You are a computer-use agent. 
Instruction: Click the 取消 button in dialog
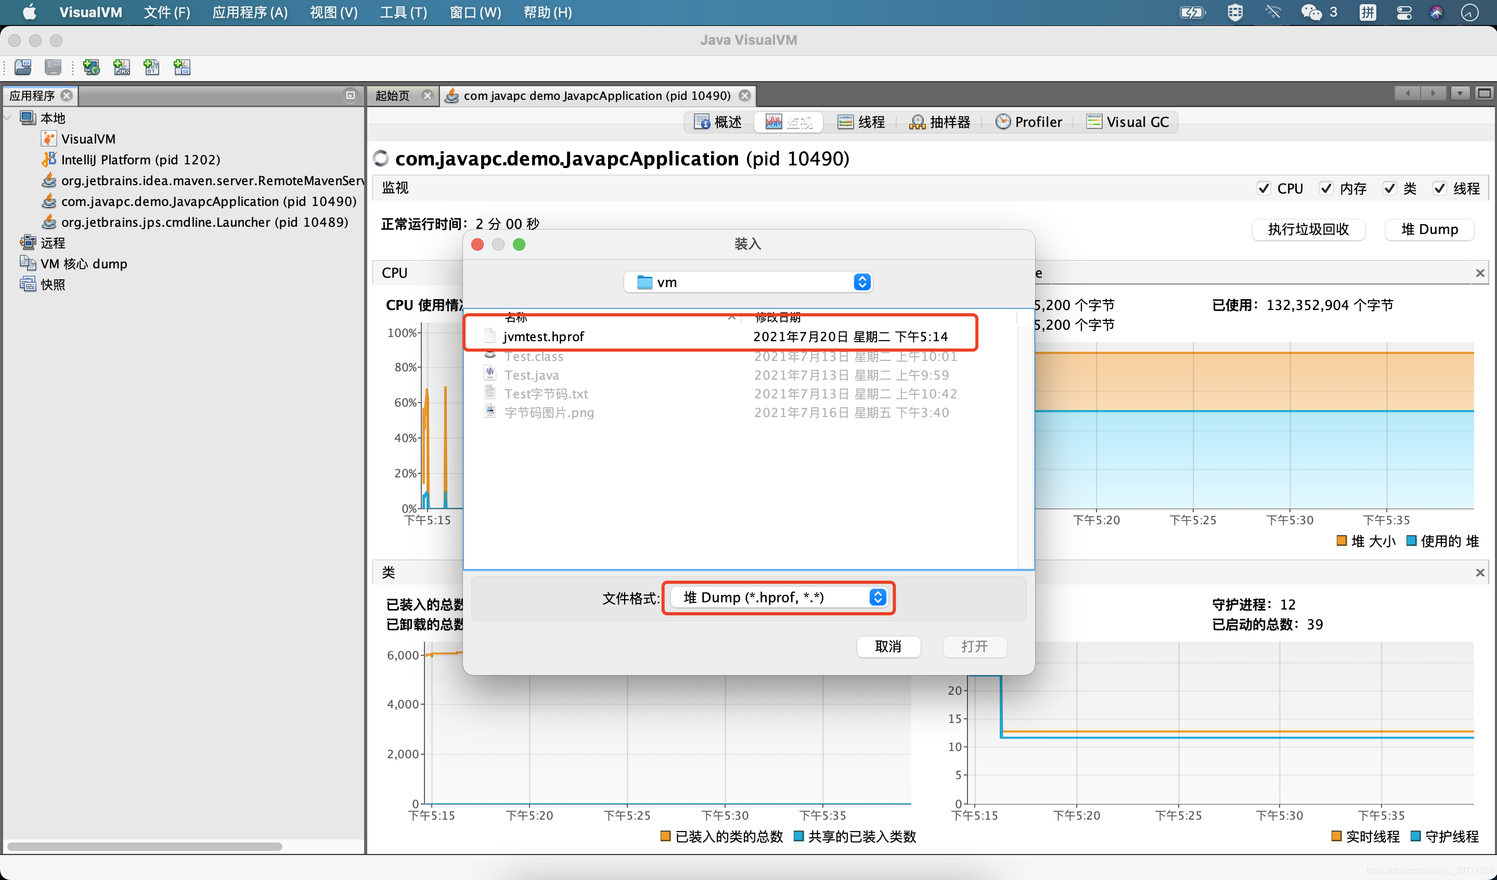pos(888,646)
